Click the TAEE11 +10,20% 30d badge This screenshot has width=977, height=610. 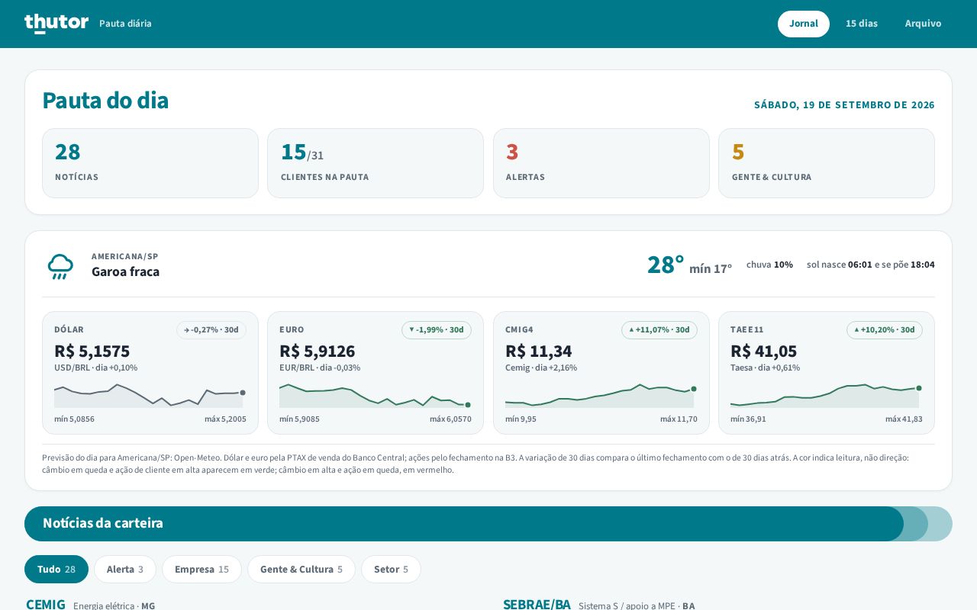(x=885, y=330)
